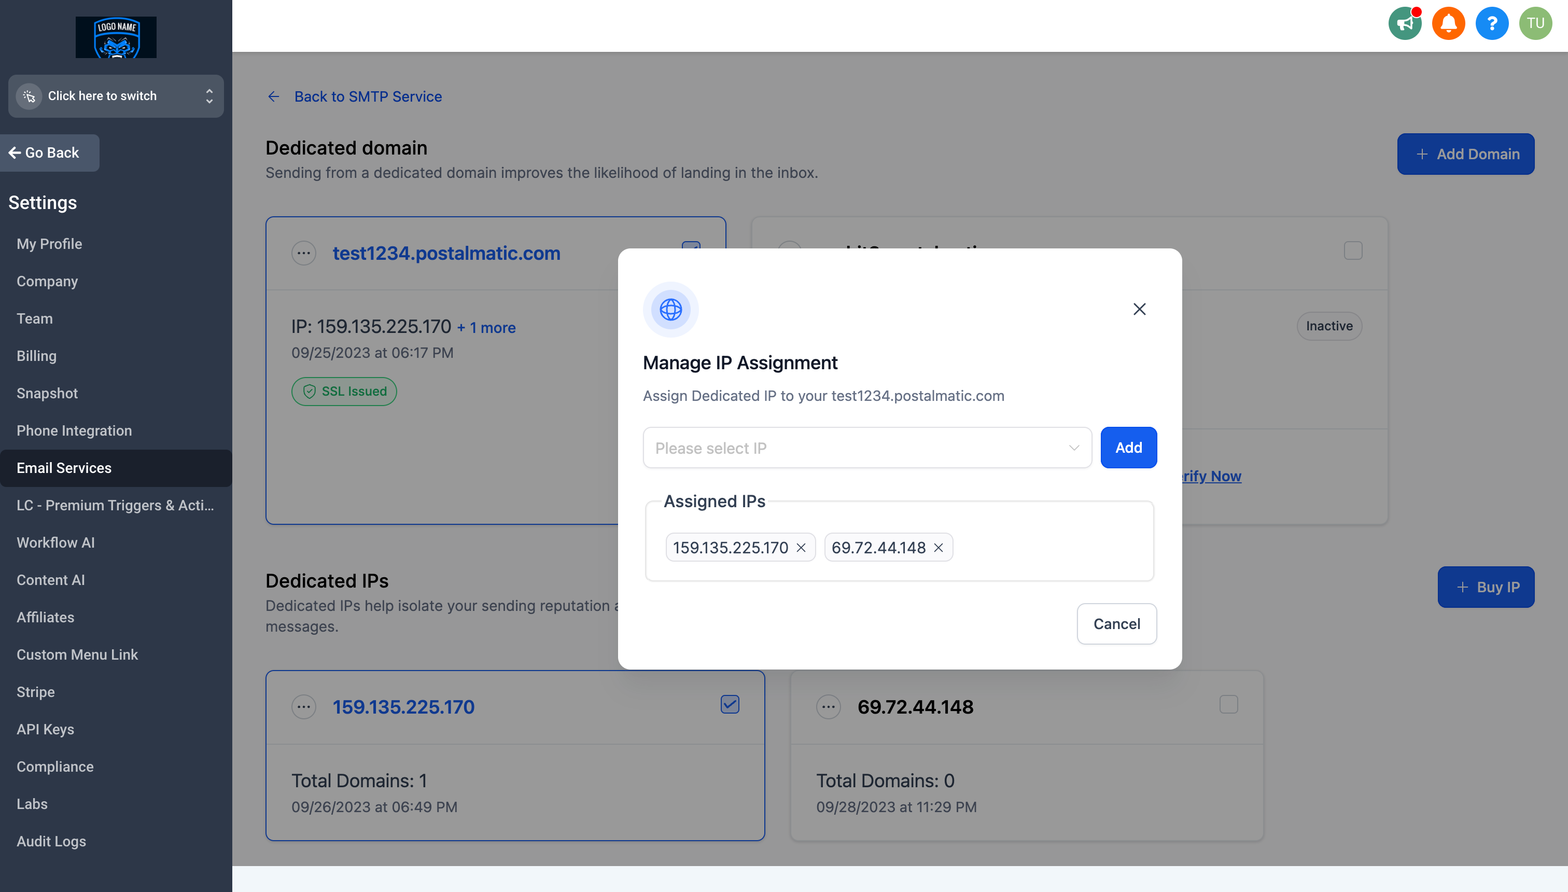Open options menu for IP 69.72.44.148
1568x892 pixels.
[x=828, y=707]
